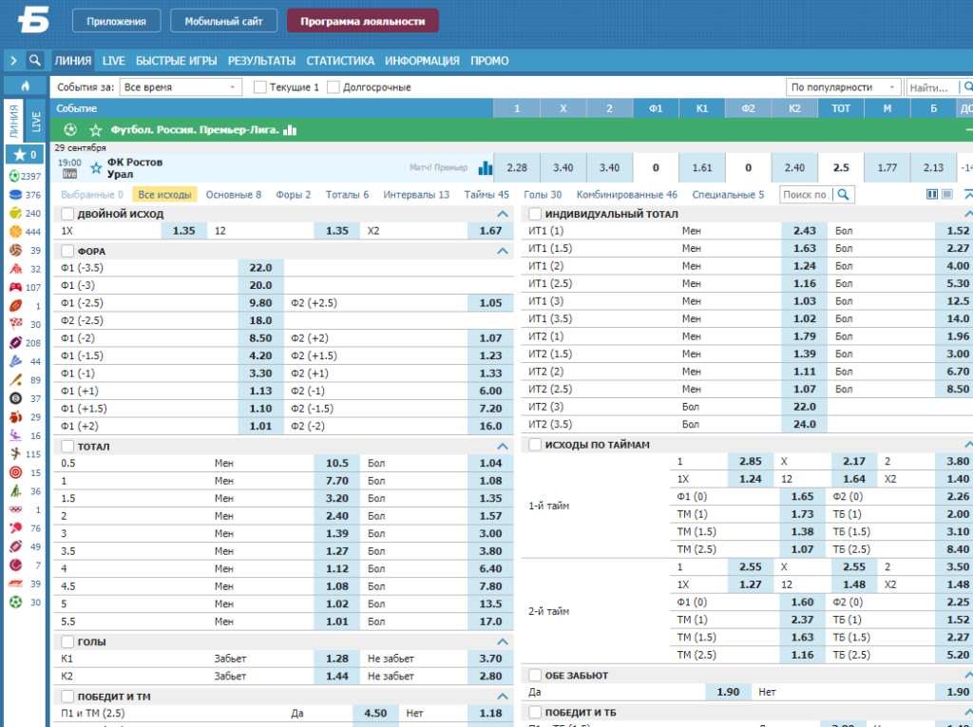The image size is (973, 727).
Task: Collapse the ТОТАЛ section chevron
Action: [503, 447]
